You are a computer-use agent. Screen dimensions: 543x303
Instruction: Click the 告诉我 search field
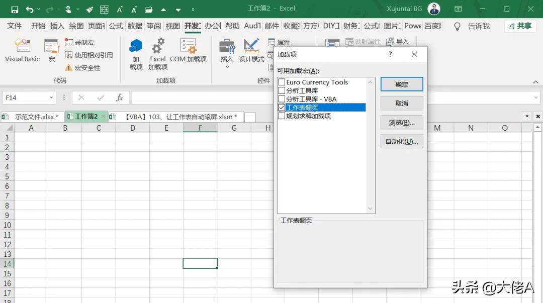[x=479, y=26]
